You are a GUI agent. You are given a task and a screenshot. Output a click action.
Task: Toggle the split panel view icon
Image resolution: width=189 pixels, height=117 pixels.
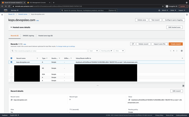[x=183, y=86]
